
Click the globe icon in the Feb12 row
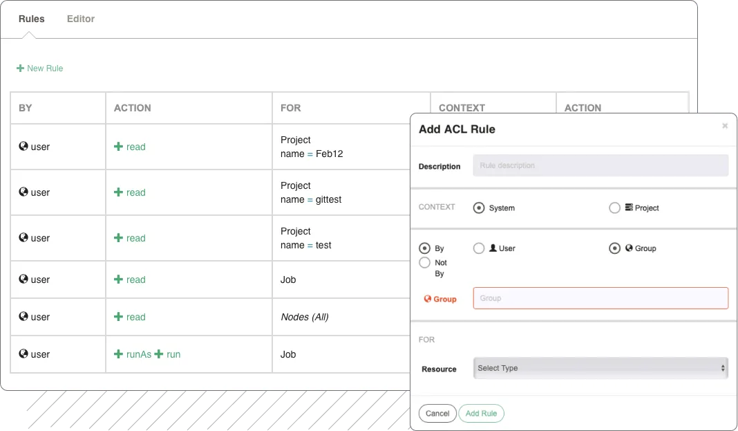point(23,147)
